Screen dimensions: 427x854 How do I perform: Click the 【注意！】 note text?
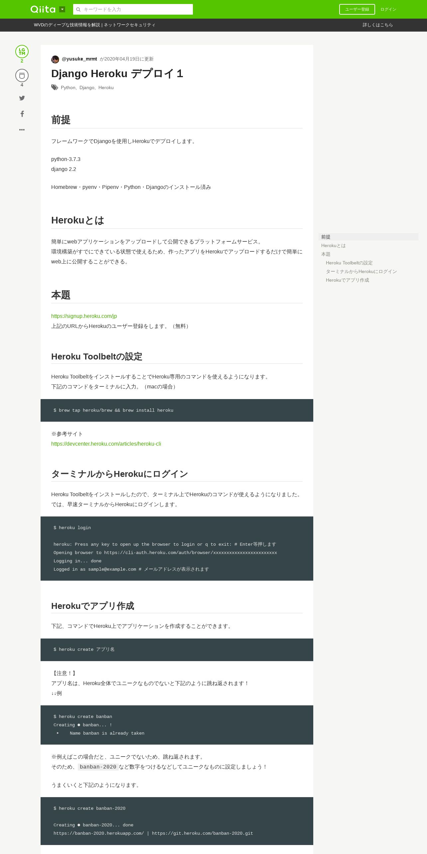tap(64, 673)
